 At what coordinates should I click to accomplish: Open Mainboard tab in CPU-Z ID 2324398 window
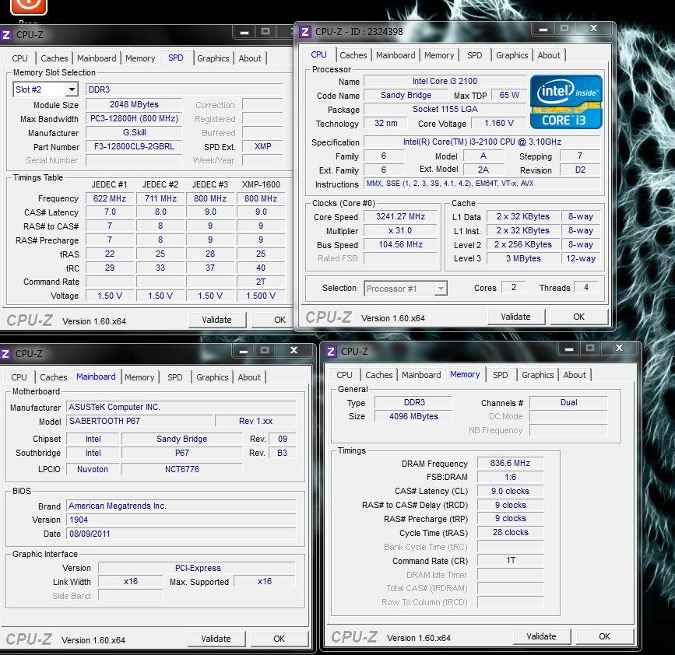(x=396, y=55)
